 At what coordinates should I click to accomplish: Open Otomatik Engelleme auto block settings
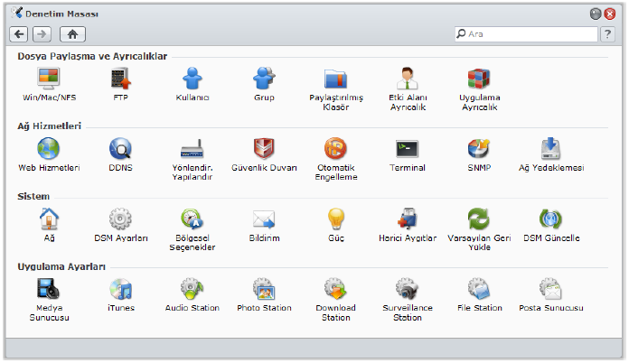(x=335, y=149)
